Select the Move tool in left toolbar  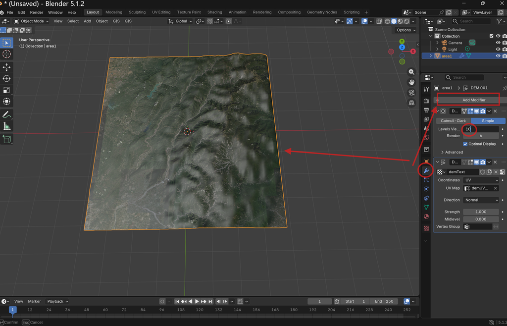(x=6, y=67)
